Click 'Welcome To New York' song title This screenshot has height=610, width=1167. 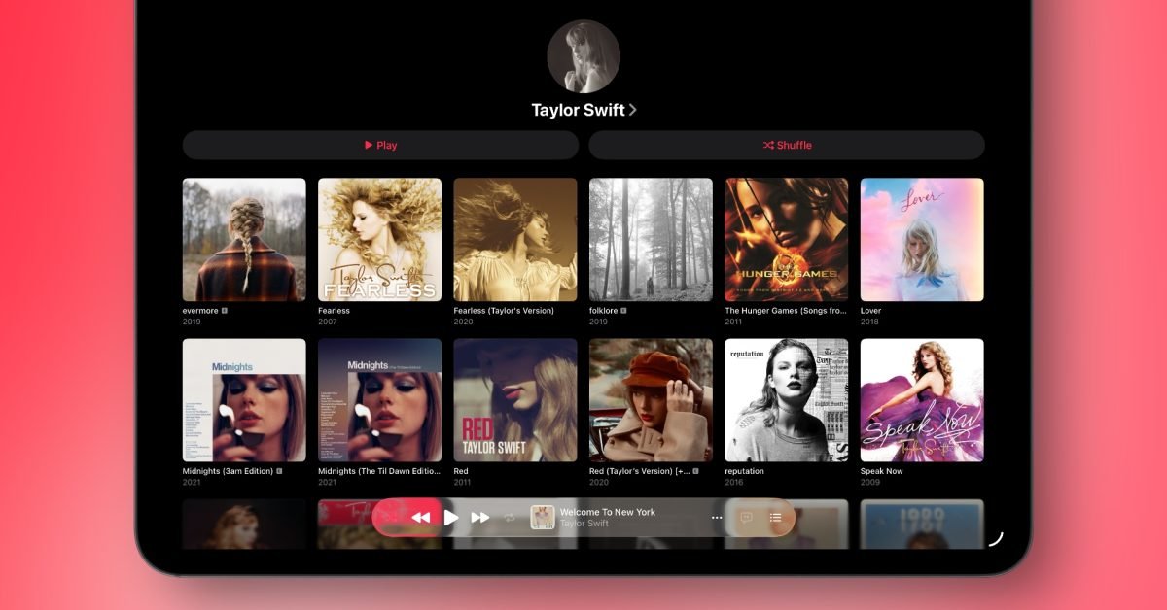pyautogui.click(x=608, y=512)
